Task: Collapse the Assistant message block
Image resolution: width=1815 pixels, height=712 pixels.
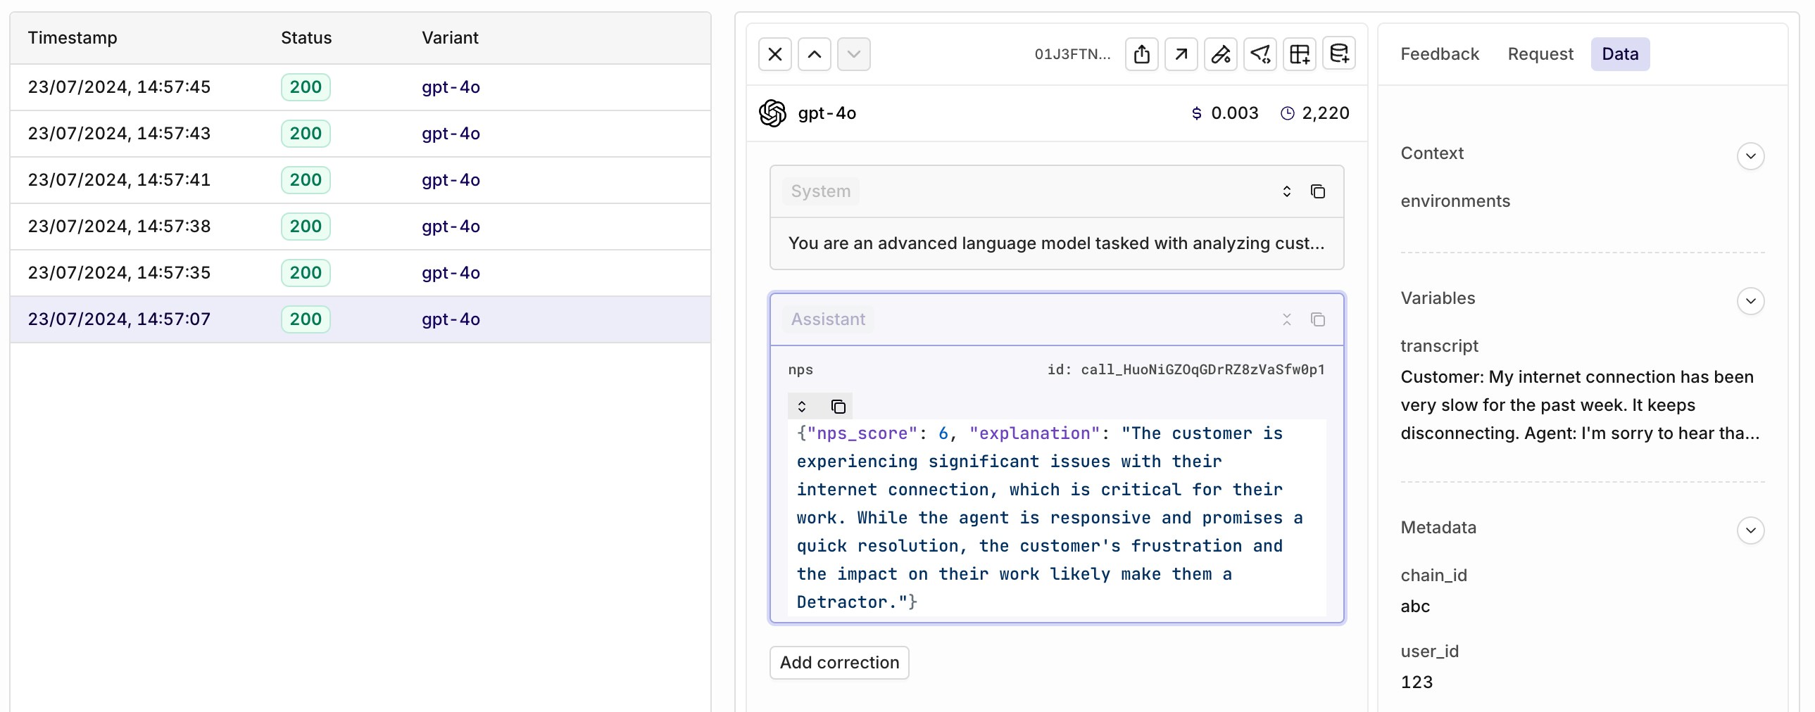Action: point(1286,319)
